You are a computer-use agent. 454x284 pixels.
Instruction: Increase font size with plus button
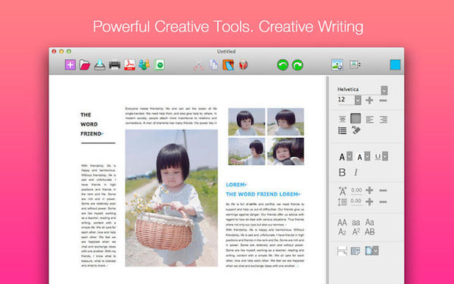click(x=369, y=100)
